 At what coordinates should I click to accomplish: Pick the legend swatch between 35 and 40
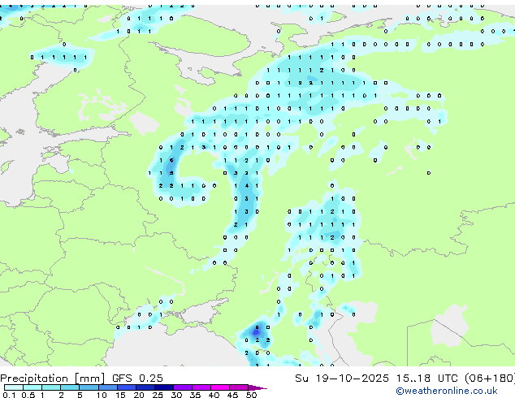coord(201,387)
